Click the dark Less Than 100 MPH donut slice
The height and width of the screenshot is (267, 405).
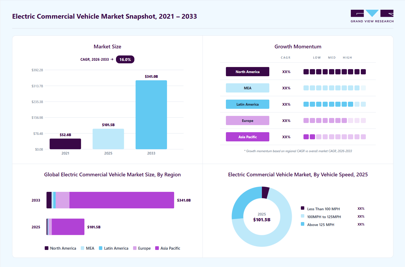click(x=265, y=193)
